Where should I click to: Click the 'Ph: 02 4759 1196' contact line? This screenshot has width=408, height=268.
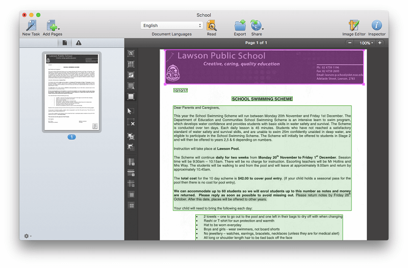point(328,67)
